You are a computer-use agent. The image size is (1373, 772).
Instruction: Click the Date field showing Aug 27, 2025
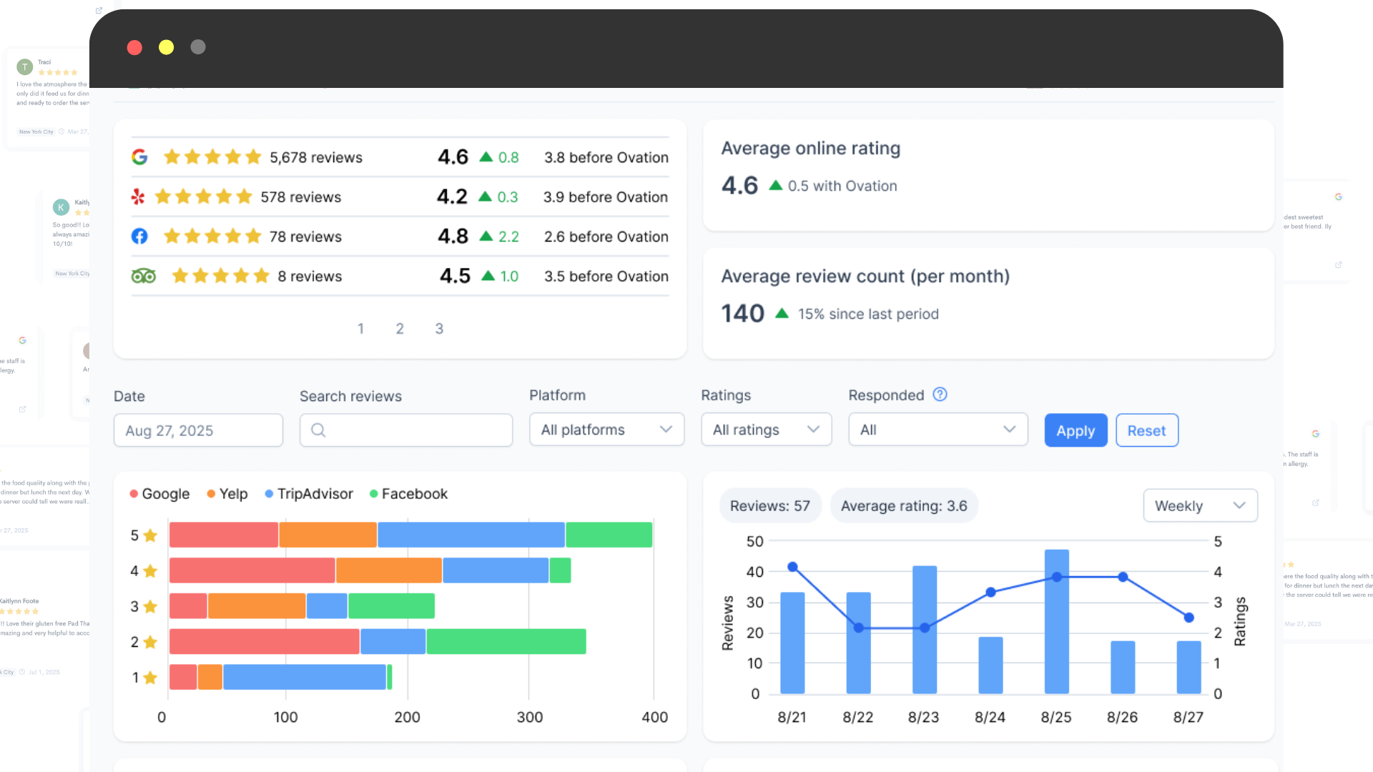(198, 430)
